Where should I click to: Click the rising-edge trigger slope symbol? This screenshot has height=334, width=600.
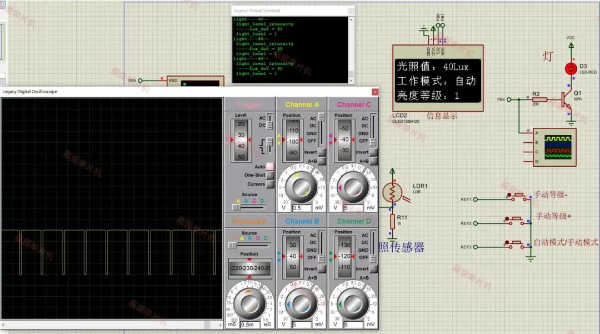click(262, 142)
